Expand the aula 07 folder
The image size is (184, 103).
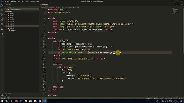click(x=7, y=26)
